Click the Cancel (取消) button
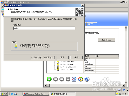The image size is (129, 96). coord(62,57)
